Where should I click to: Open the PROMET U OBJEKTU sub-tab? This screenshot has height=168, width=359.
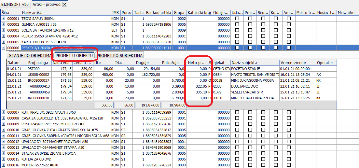click(74, 55)
